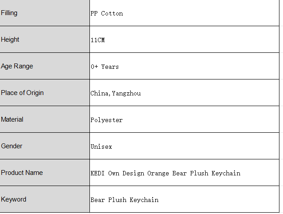Select the Age Range label cell
The image size is (283, 214).
pyautogui.click(x=44, y=66)
